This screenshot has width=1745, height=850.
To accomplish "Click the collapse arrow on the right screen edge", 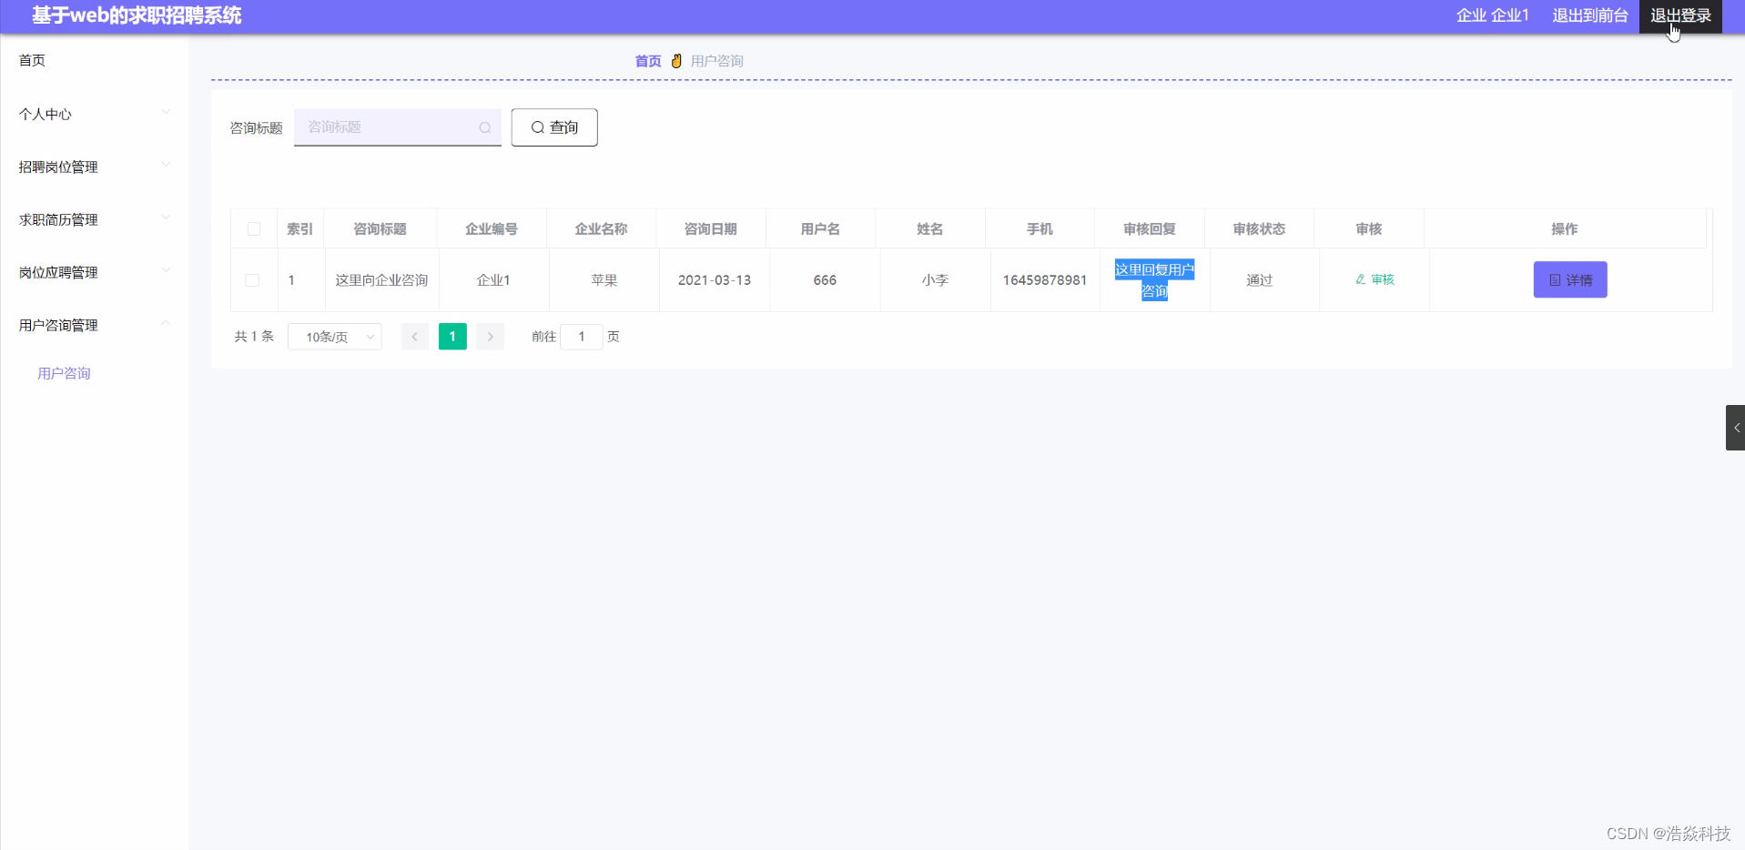I will (x=1737, y=427).
